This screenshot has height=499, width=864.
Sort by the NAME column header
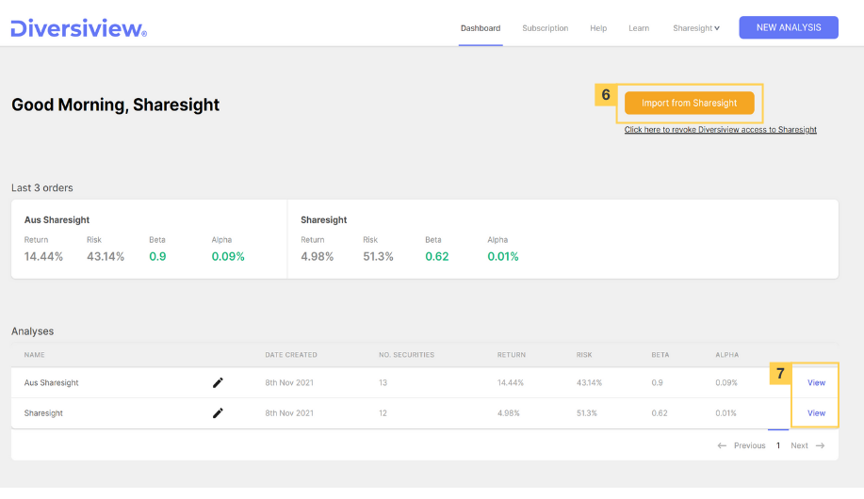[34, 355]
